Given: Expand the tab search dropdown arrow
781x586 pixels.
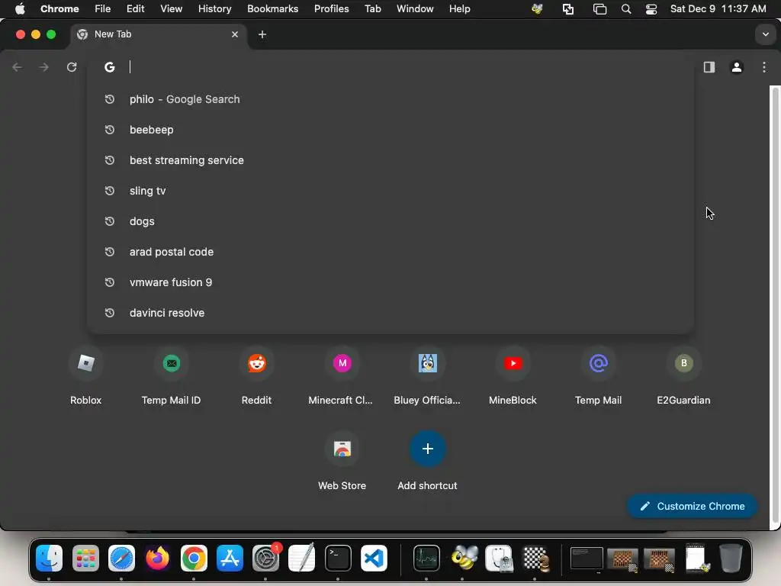Looking at the screenshot, I should [766, 34].
